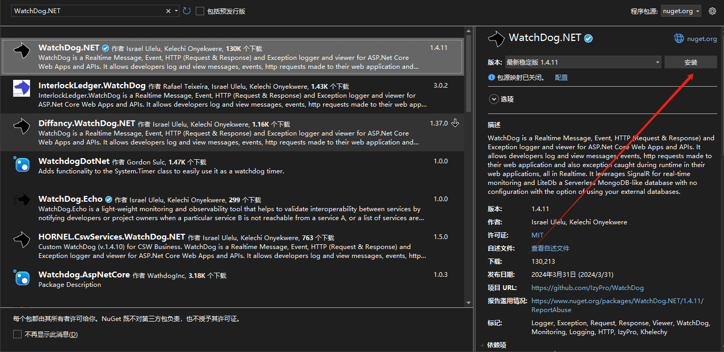Select the WatchdogDotNet package icon
The width and height of the screenshot is (724, 352).
pyautogui.click(x=21, y=164)
